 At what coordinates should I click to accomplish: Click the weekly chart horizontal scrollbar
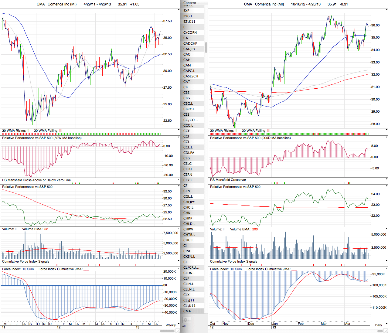pyautogui.click(x=167, y=331)
